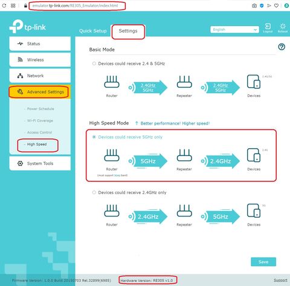
Task: Click the 'High Speed Mode' heading
Action: coord(109,123)
